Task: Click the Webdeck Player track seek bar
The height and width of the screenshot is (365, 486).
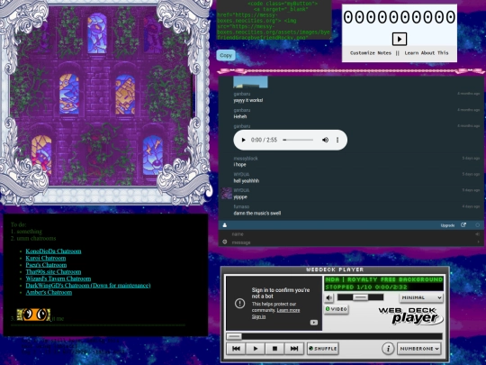Action: (334, 336)
